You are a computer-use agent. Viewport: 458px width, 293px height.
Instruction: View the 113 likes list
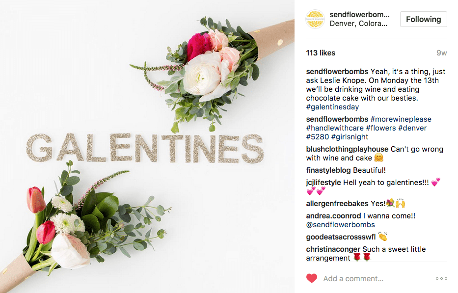tap(321, 53)
